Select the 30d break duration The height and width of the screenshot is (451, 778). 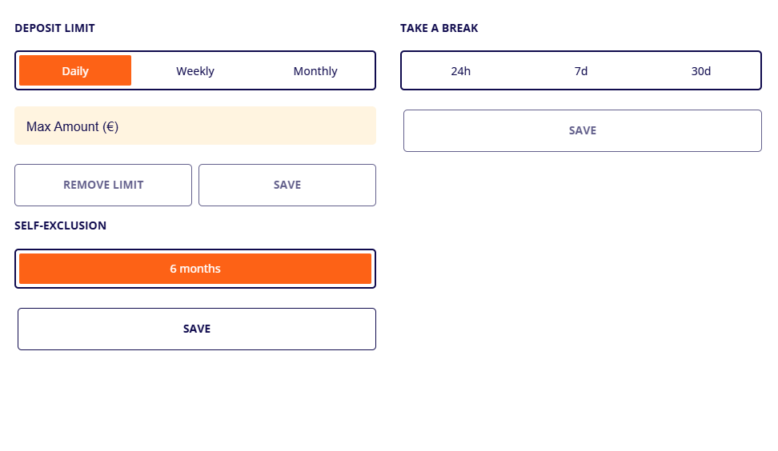click(701, 70)
